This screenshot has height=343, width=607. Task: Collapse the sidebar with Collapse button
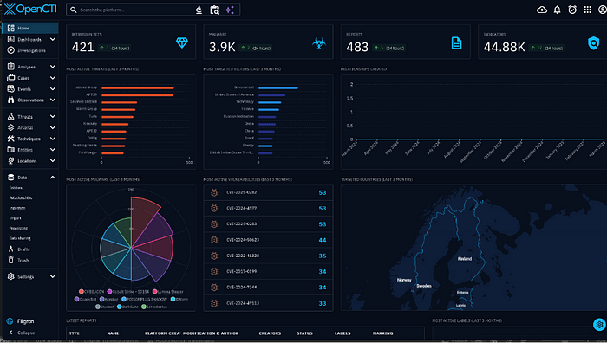point(22,333)
